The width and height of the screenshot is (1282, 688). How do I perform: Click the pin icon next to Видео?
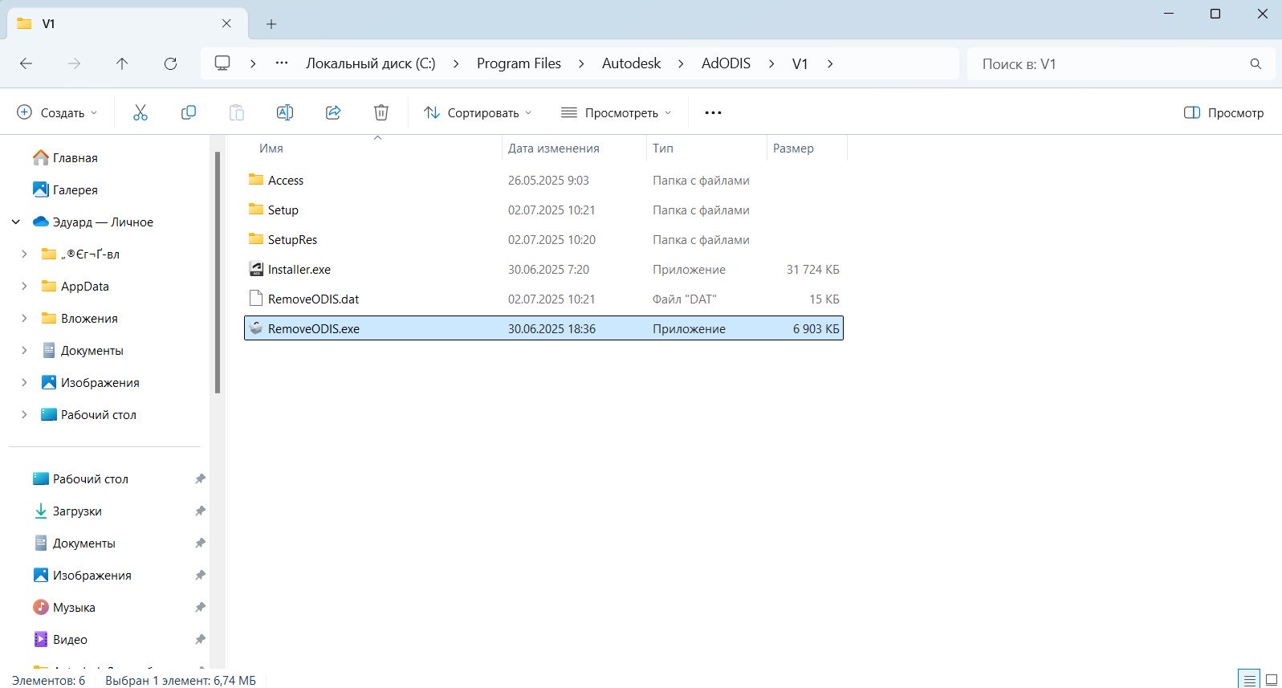(x=200, y=639)
